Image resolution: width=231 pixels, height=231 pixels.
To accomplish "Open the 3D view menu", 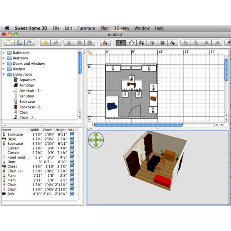I will pos(122,28).
